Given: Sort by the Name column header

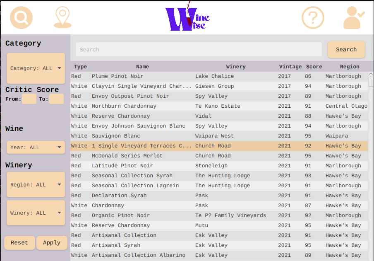Looking at the screenshot, I should [x=142, y=67].
